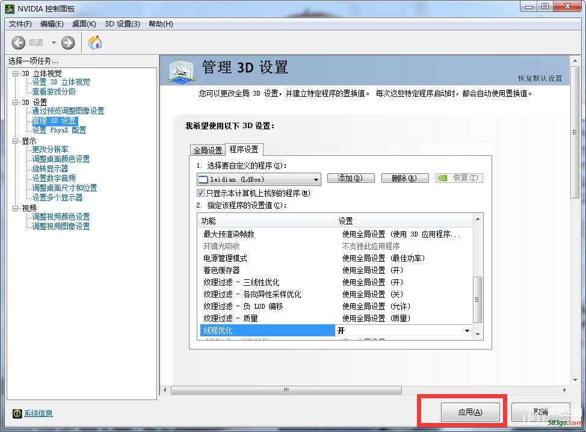This screenshot has height=432, width=586.
Task: Click 恢复默认设置 link
Action: point(540,78)
